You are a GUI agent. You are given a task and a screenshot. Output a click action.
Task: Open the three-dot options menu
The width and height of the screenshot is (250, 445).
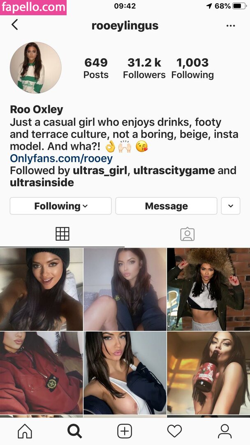[230, 26]
